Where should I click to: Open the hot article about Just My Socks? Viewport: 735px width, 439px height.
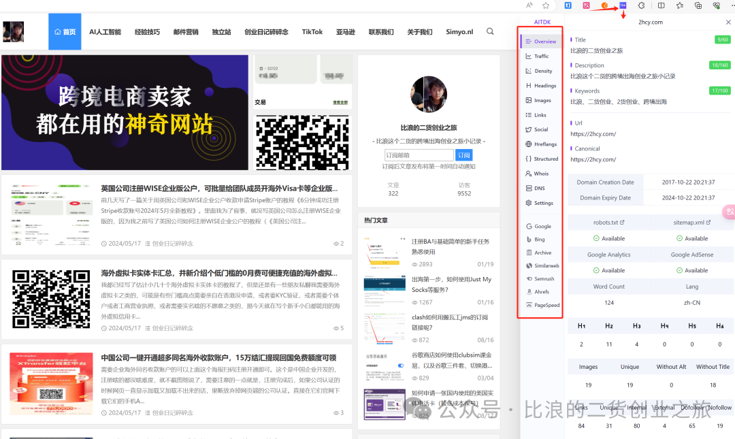451,284
